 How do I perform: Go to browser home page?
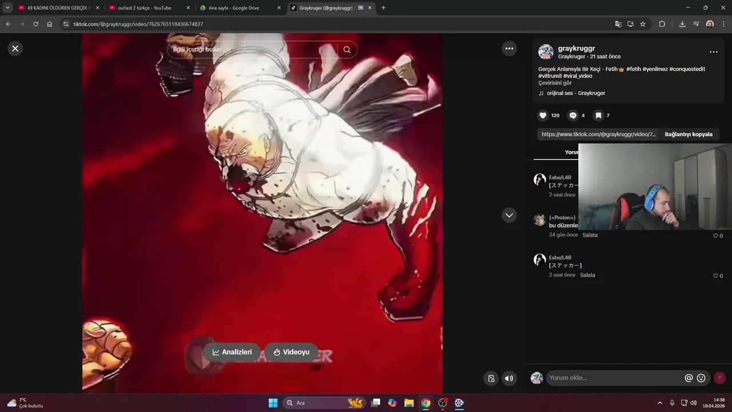pos(49,24)
